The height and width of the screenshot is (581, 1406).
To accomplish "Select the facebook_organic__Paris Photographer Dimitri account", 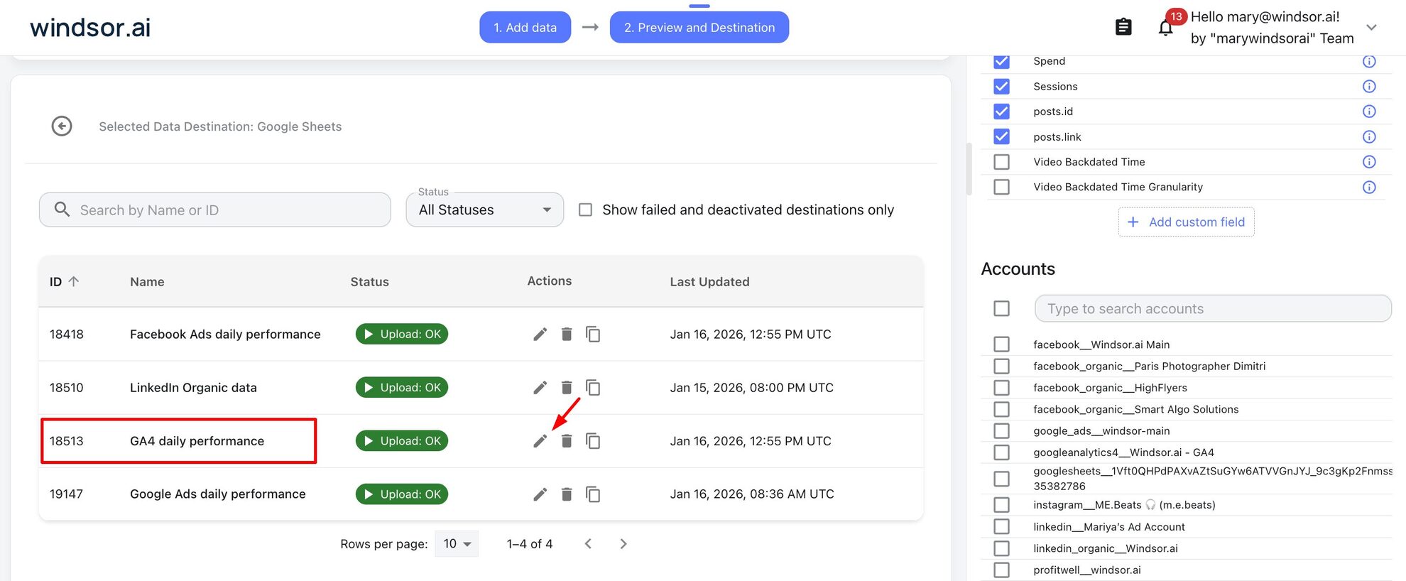I will point(1001,366).
